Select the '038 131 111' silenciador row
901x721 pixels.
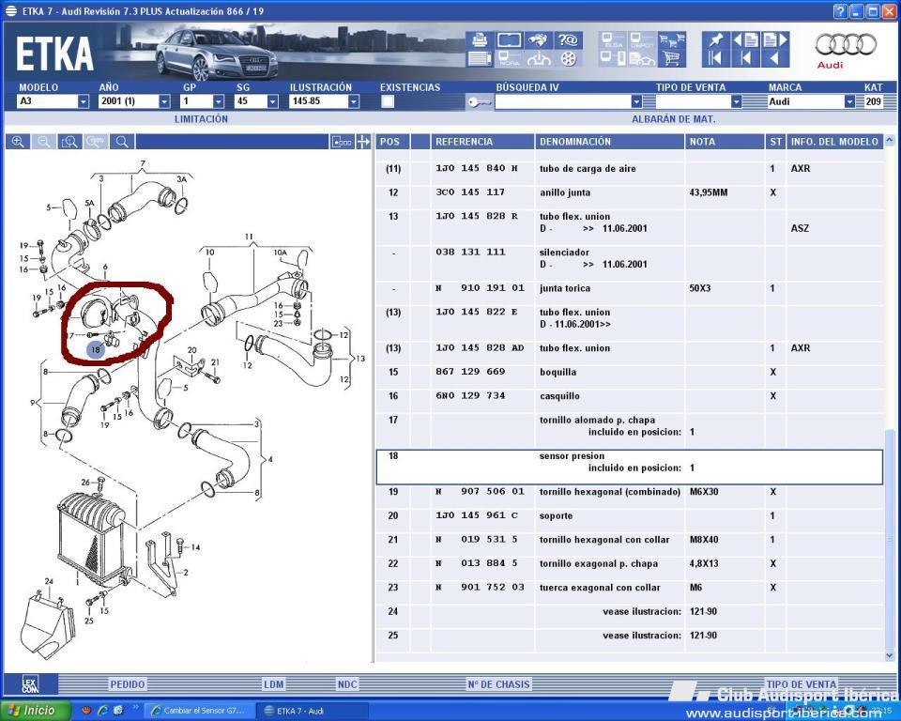coord(629,258)
